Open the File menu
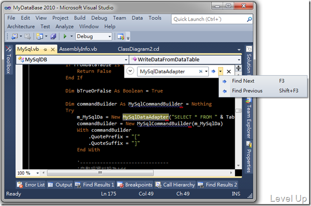This screenshot has height=206, width=311. click(x=11, y=18)
